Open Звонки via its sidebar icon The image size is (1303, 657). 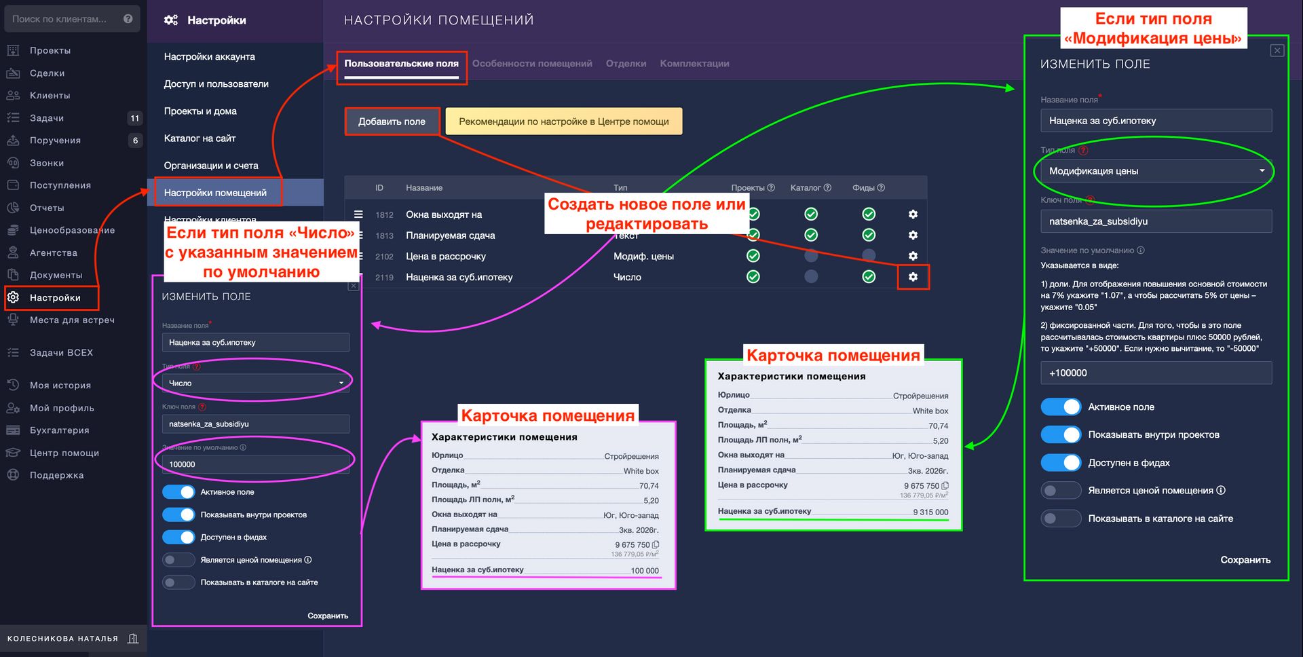(13, 163)
